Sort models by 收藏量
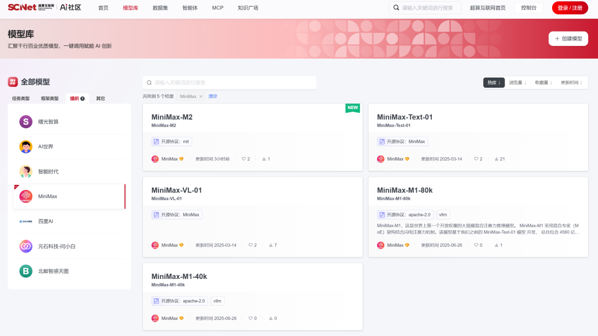Image resolution: width=598 pixels, height=336 pixels. click(x=543, y=82)
